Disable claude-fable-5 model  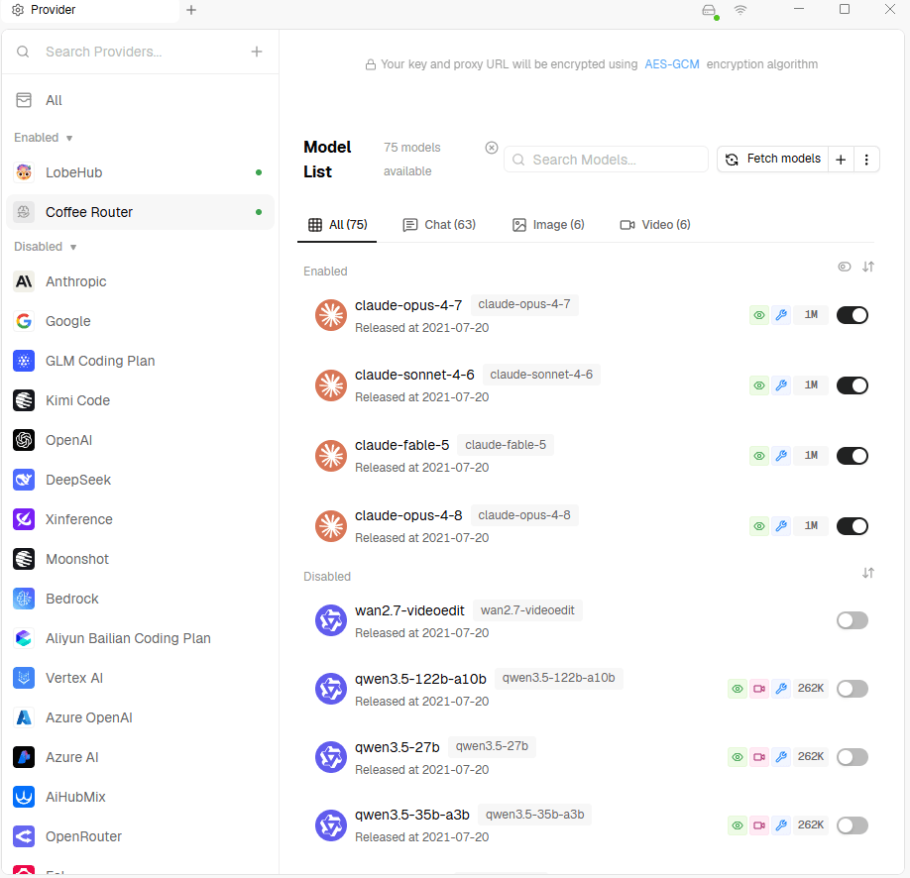coord(852,456)
